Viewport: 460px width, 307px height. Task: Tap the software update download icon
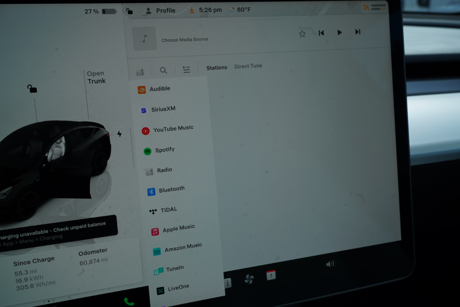(x=192, y=10)
